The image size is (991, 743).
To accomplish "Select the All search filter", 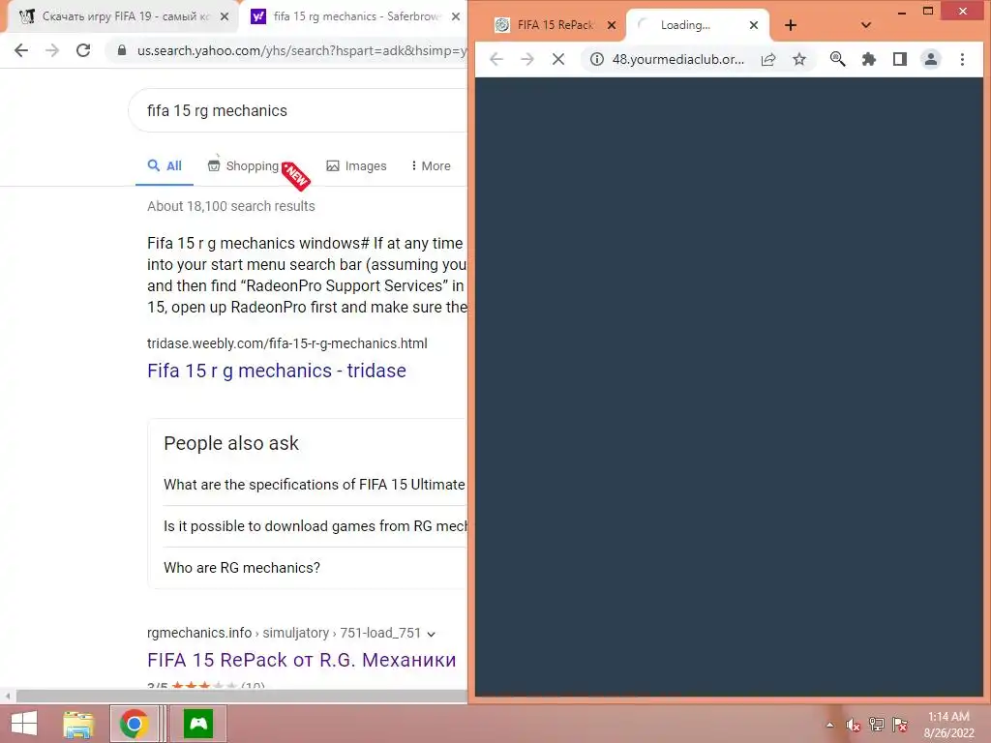I will tap(165, 166).
